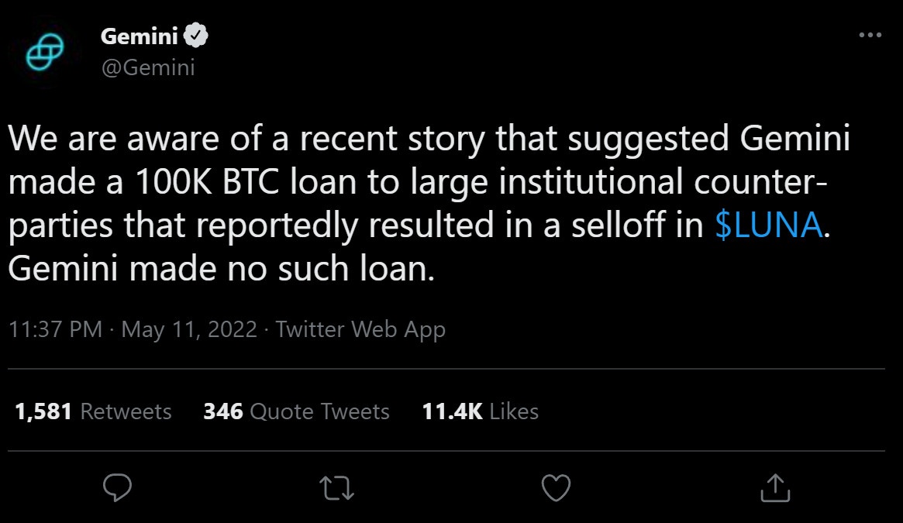903x523 pixels.
Task: Open the Gemini profile avatar
Action: pos(45,52)
